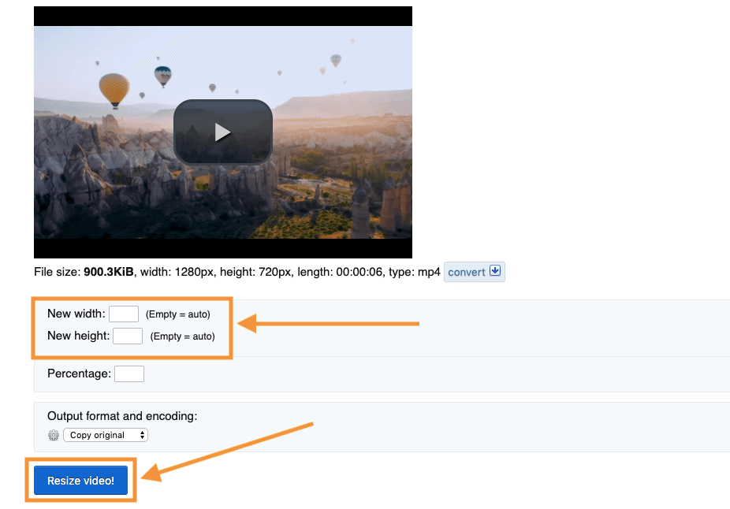Screen dimensions: 730x509
Task: Focus the New height input field
Action: tap(128, 336)
